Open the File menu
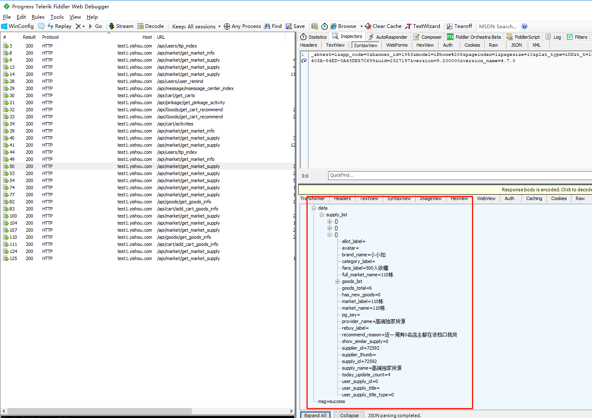 7,17
